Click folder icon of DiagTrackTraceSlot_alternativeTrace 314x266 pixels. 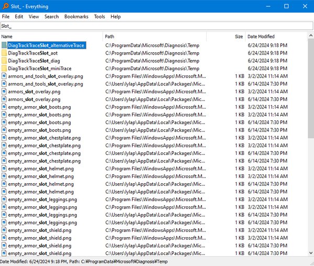click(x=4, y=46)
